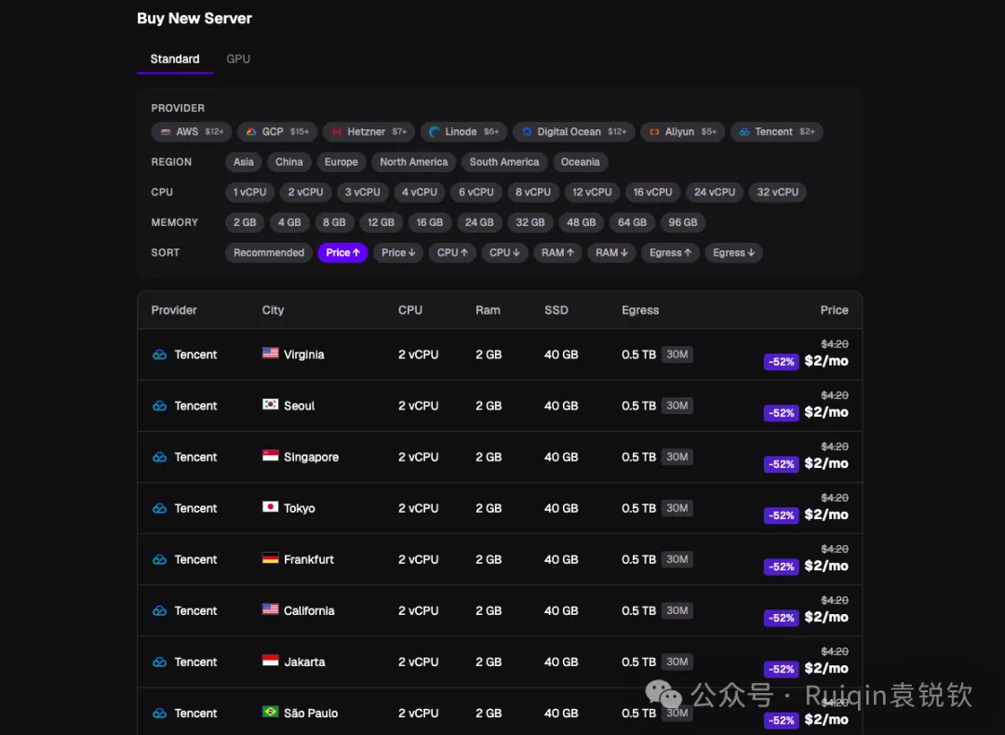Viewport: 1005px width, 735px height.
Task: Click the Aliyun logo icon
Action: 654,132
